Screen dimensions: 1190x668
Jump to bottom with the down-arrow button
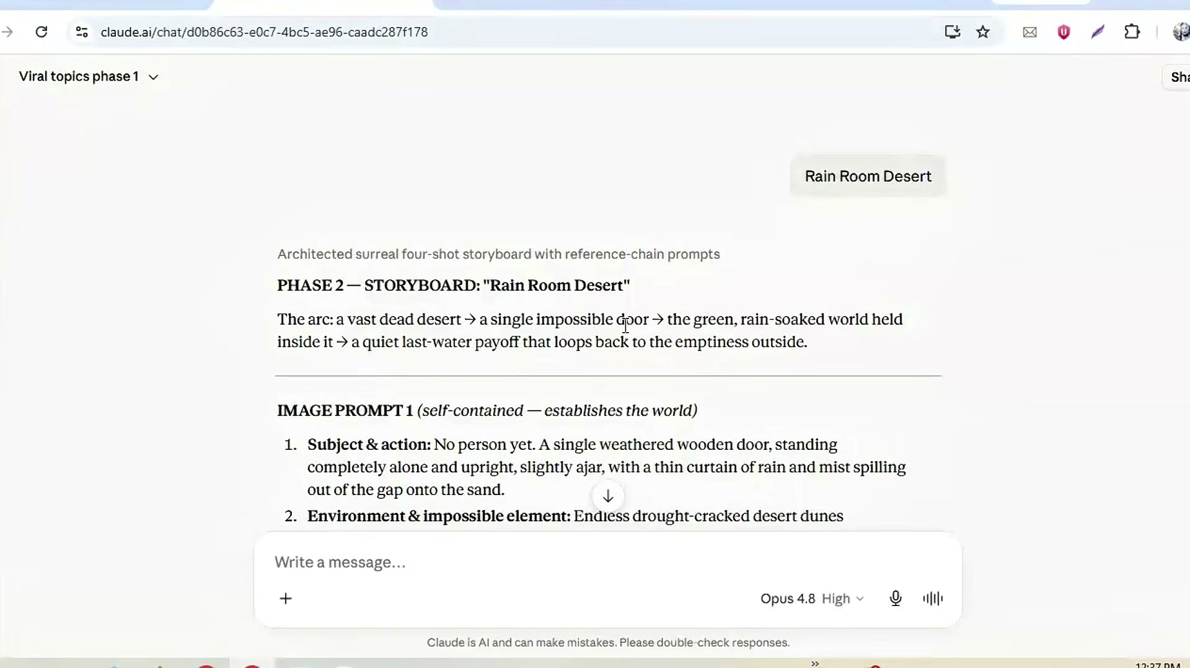[608, 496]
